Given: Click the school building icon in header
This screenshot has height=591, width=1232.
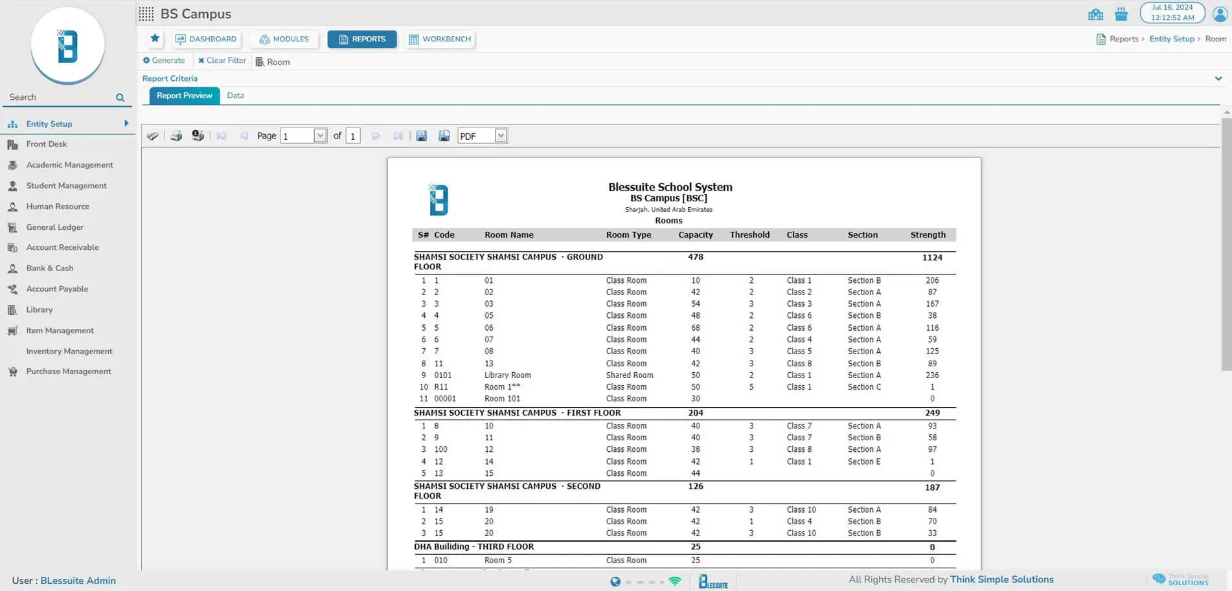Looking at the screenshot, I should click(x=1095, y=14).
